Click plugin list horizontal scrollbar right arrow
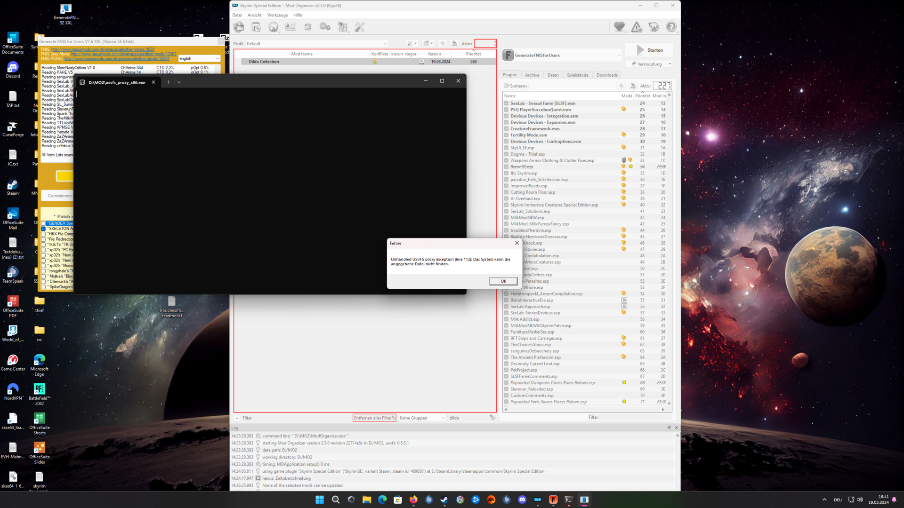 (663, 410)
